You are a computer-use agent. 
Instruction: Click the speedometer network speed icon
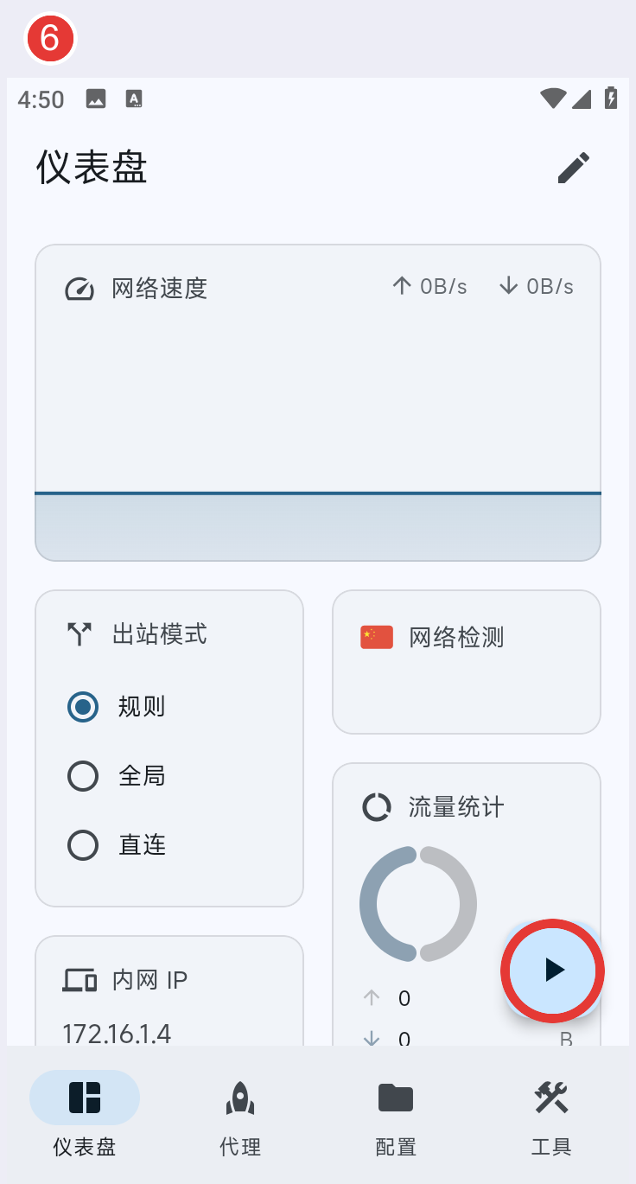pos(79,289)
